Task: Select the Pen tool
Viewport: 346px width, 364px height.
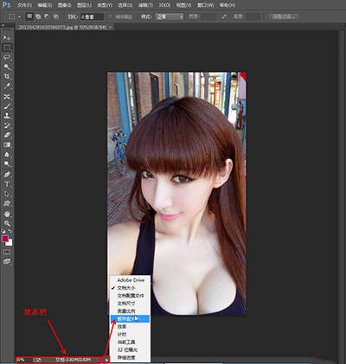Action: pyautogui.click(x=7, y=175)
